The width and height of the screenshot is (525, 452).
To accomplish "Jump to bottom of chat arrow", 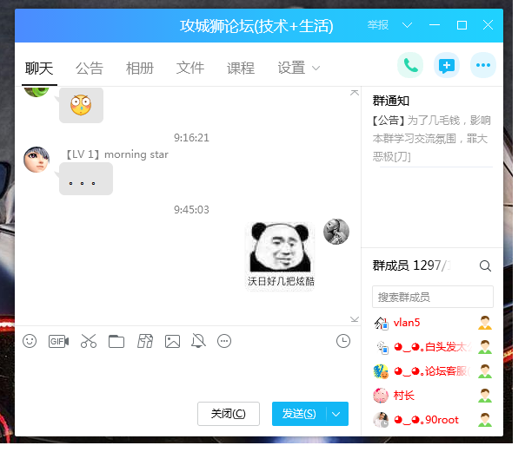I will (355, 319).
